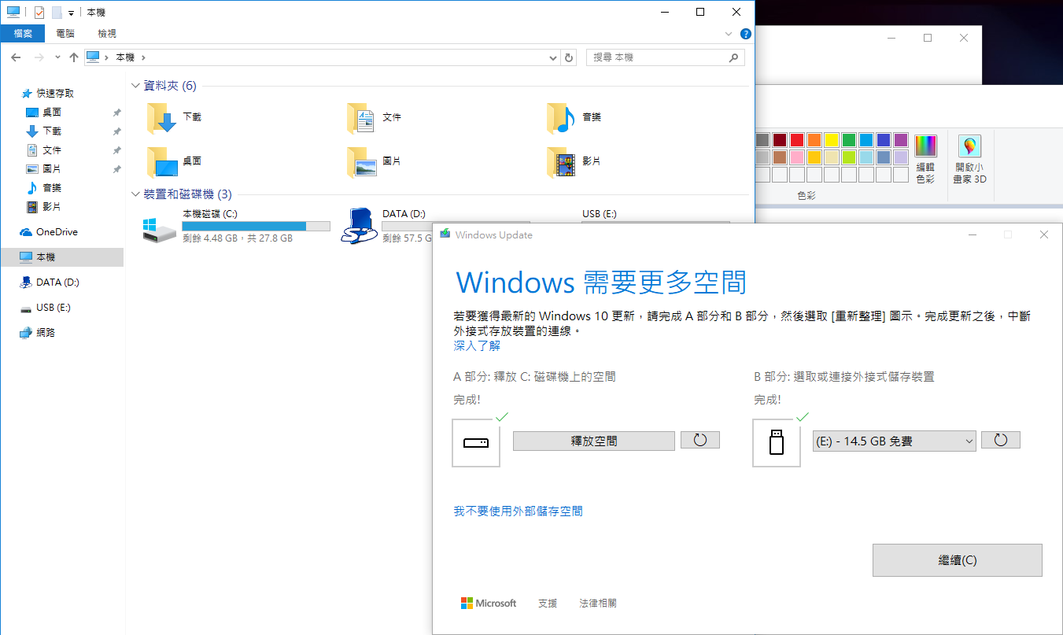Image resolution: width=1063 pixels, height=635 pixels.
Task: Click the chevron after 本機 in address bar
Action: click(143, 57)
